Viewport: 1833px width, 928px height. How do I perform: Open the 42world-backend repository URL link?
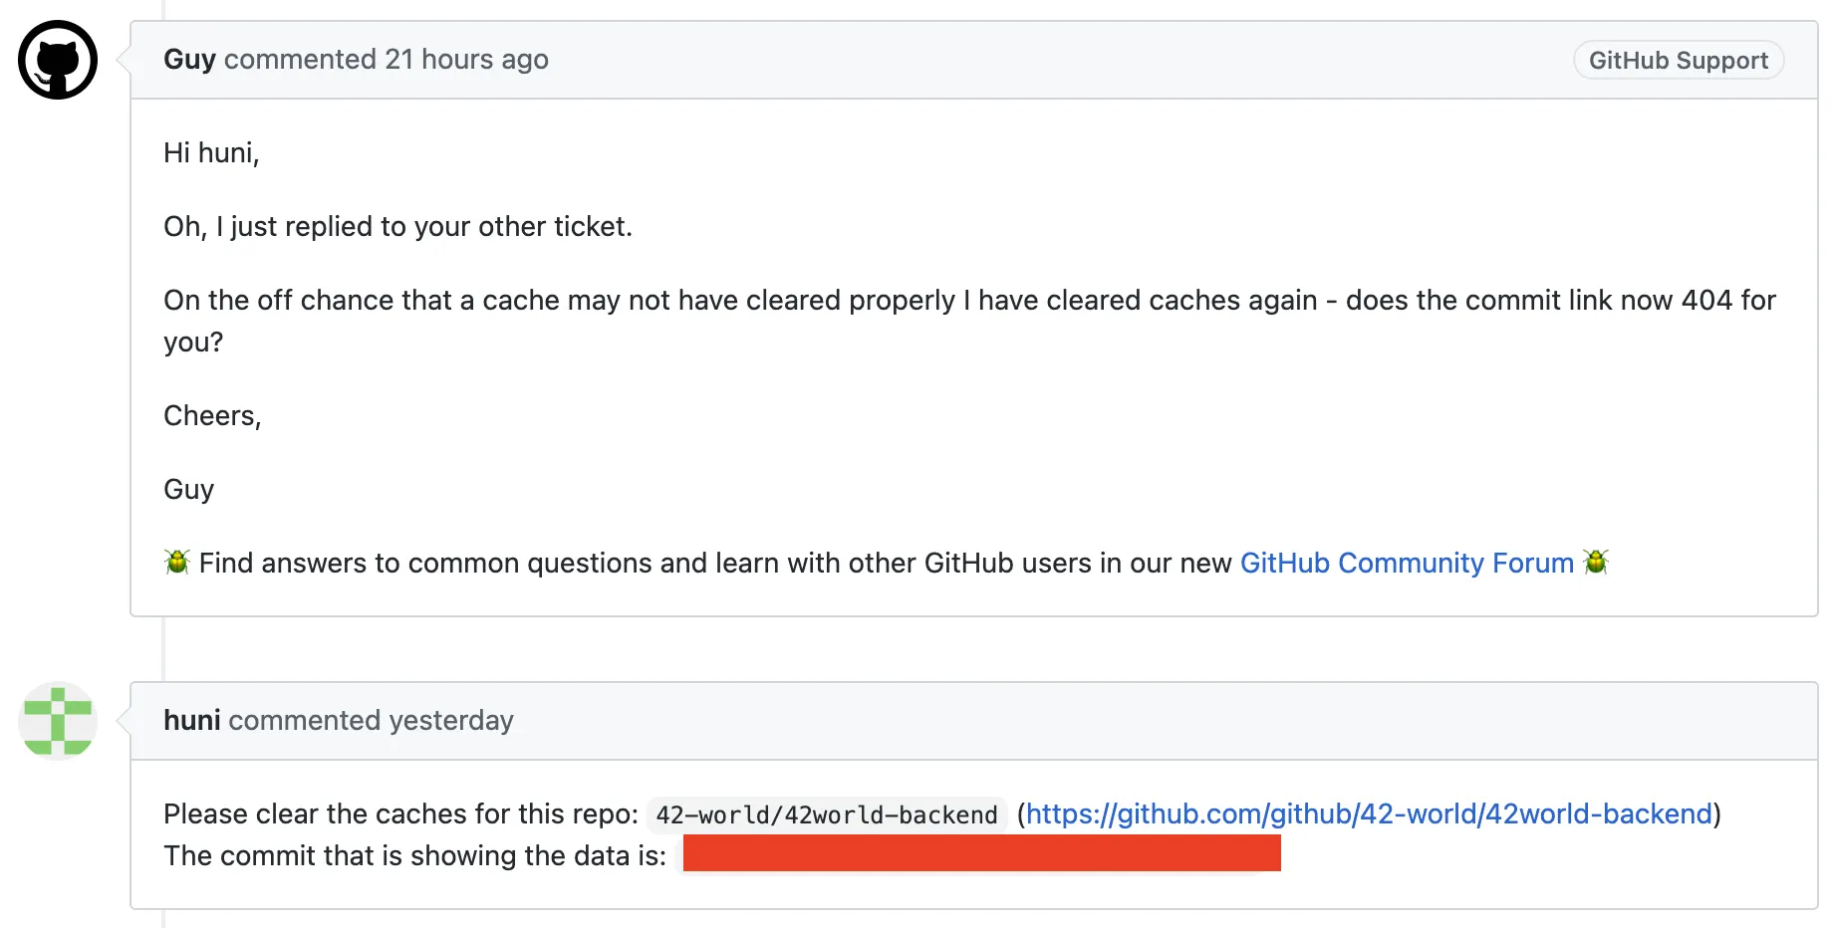[x=1368, y=813]
